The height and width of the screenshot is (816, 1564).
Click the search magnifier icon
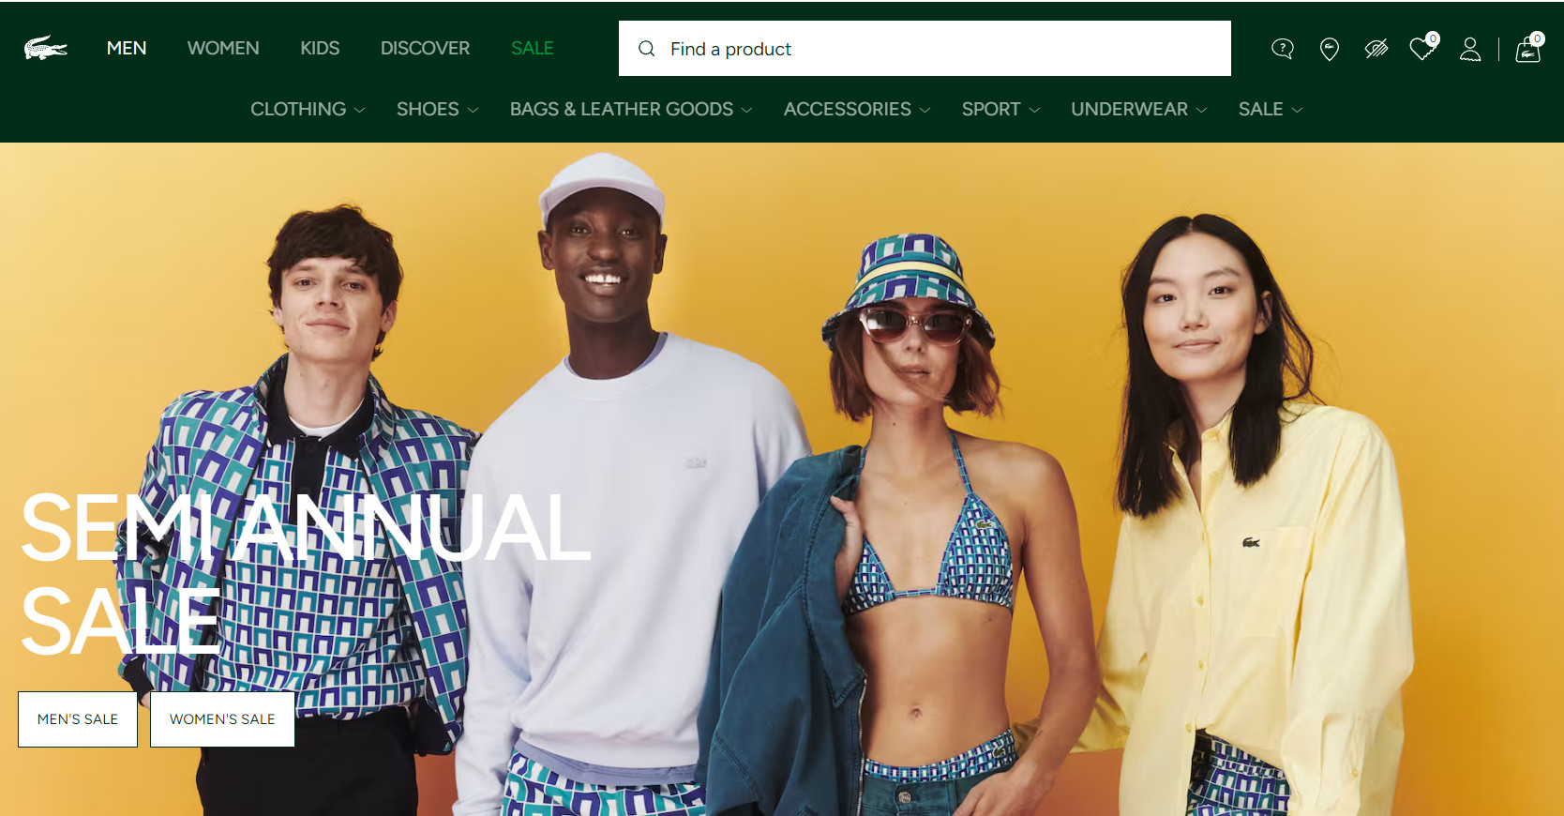tap(647, 49)
